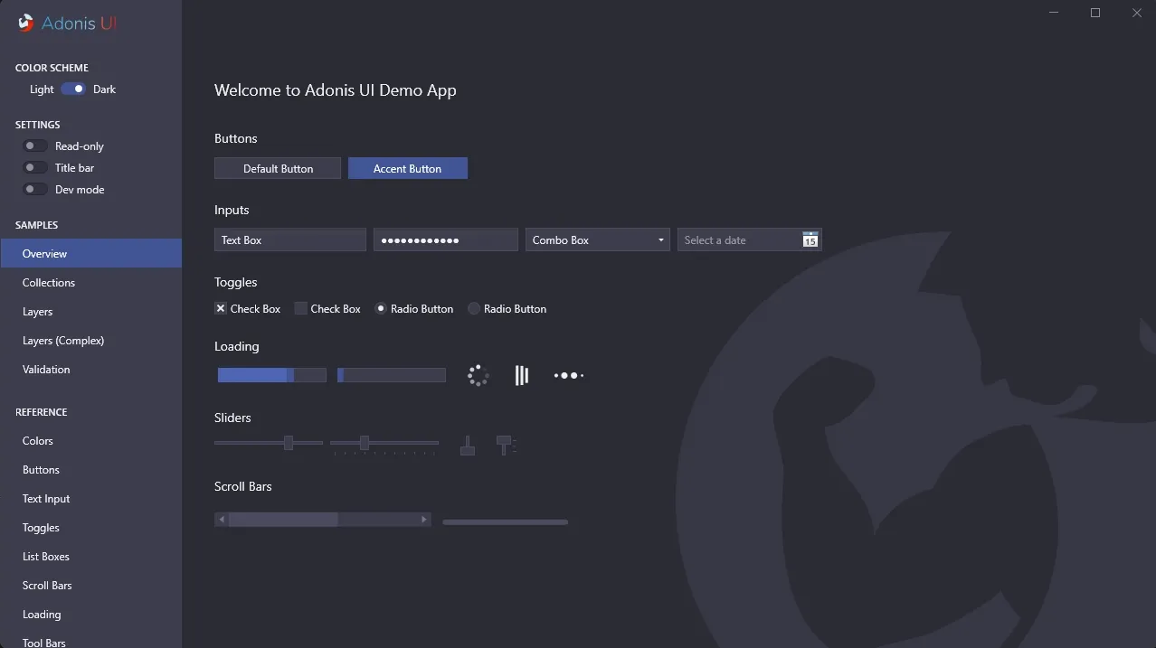Click inside the Text Box field

289,239
